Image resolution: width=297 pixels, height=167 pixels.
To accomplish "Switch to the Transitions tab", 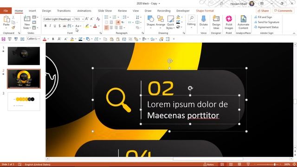I will (x=64, y=11).
